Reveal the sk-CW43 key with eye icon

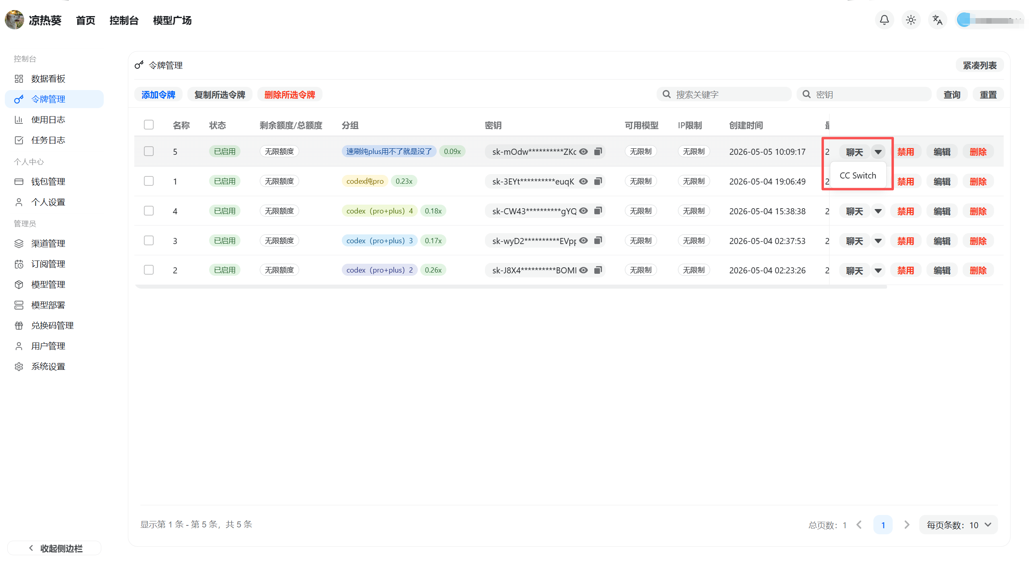pyautogui.click(x=583, y=211)
